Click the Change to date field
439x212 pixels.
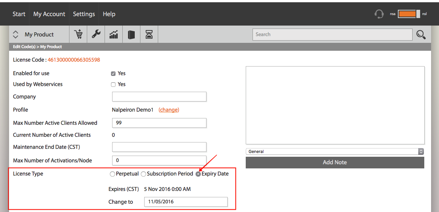(186, 202)
